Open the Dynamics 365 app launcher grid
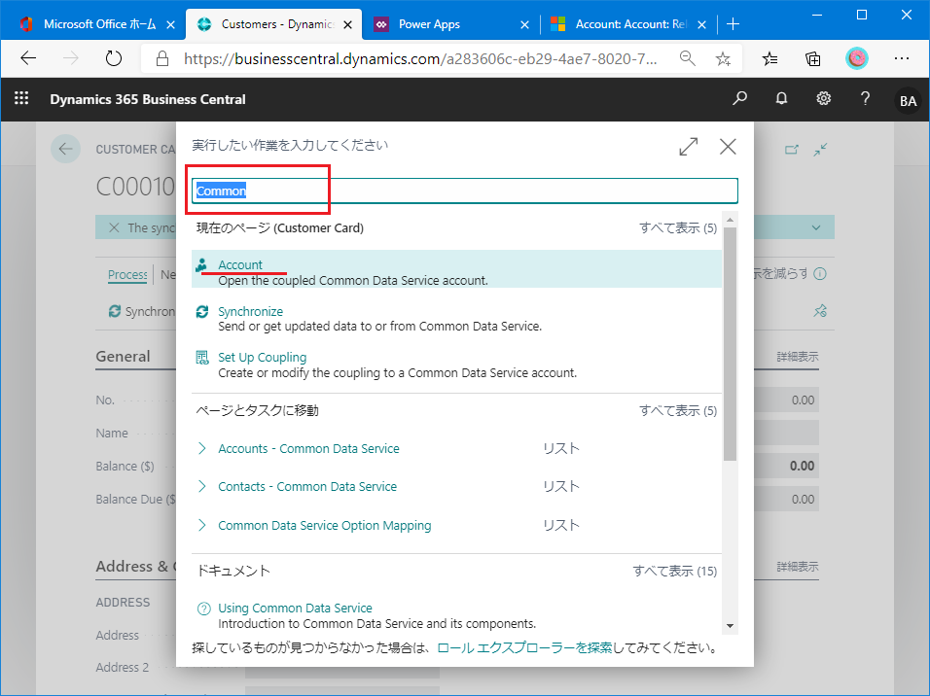The height and width of the screenshot is (696, 930). (21, 98)
